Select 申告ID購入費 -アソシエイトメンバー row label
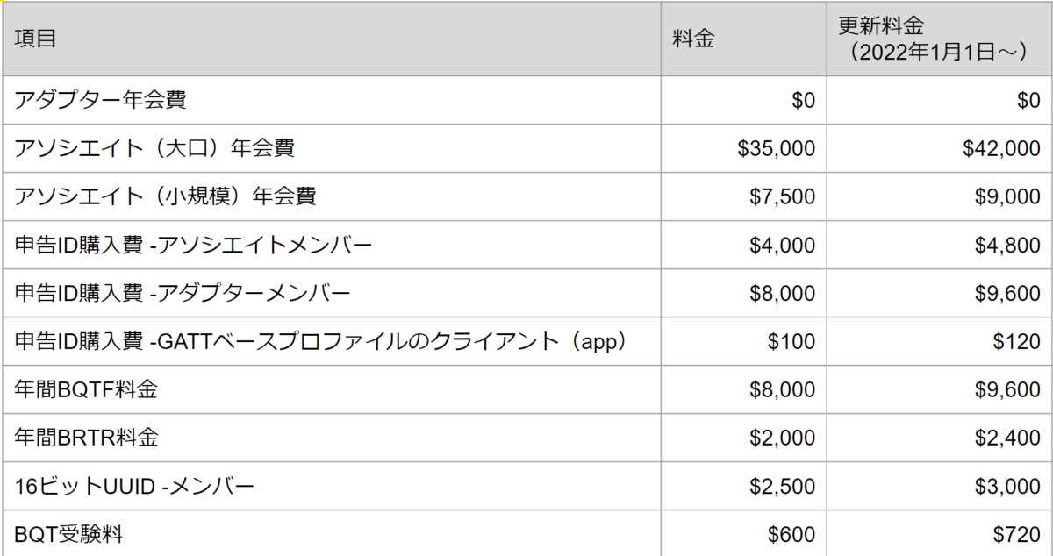This screenshot has height=556, width=1053. pyautogui.click(x=331, y=246)
